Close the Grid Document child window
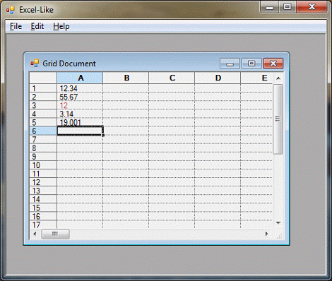The width and height of the screenshot is (332, 281). coord(273,64)
